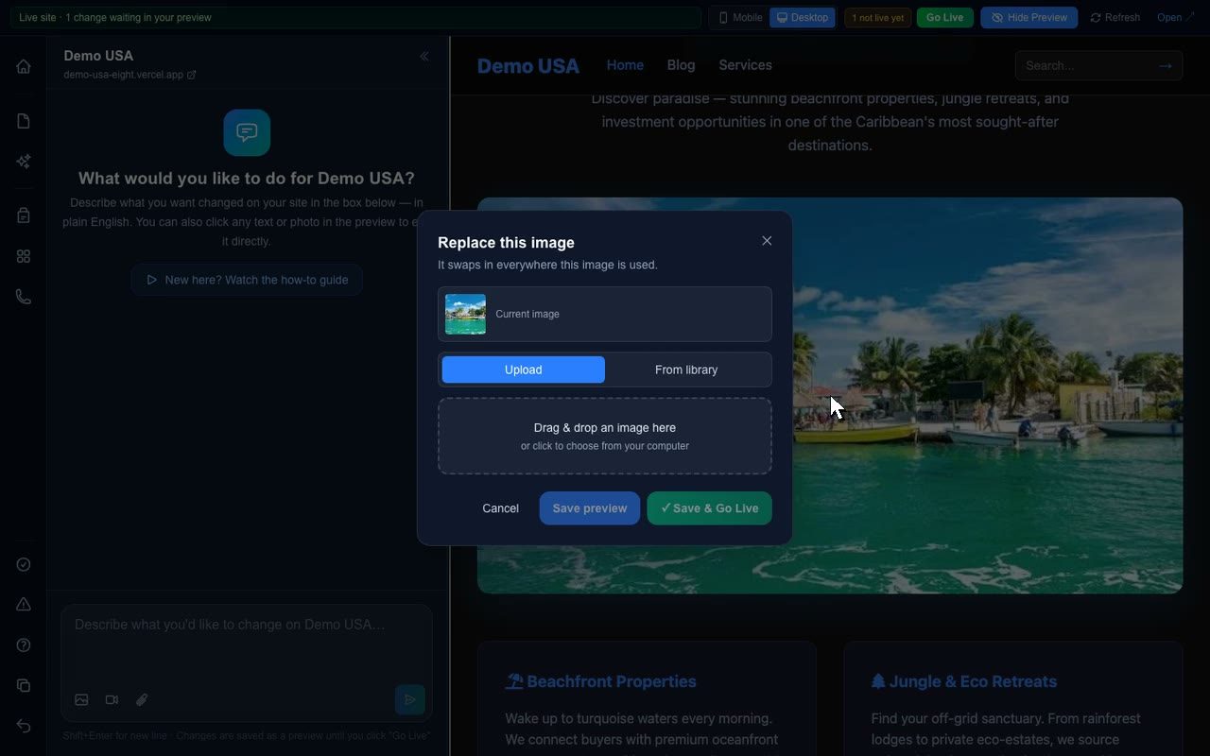Click the current image thumbnail

pos(465,314)
